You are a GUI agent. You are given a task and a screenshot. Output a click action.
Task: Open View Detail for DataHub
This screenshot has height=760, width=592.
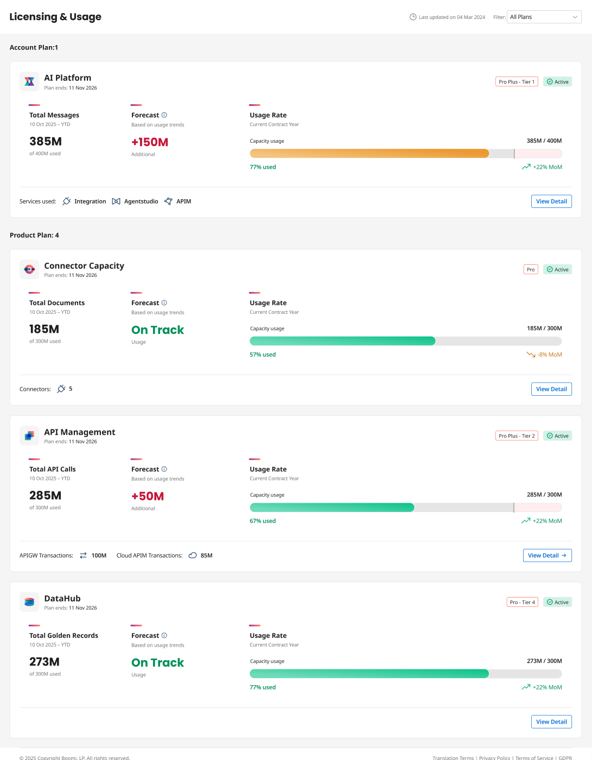[x=551, y=722]
